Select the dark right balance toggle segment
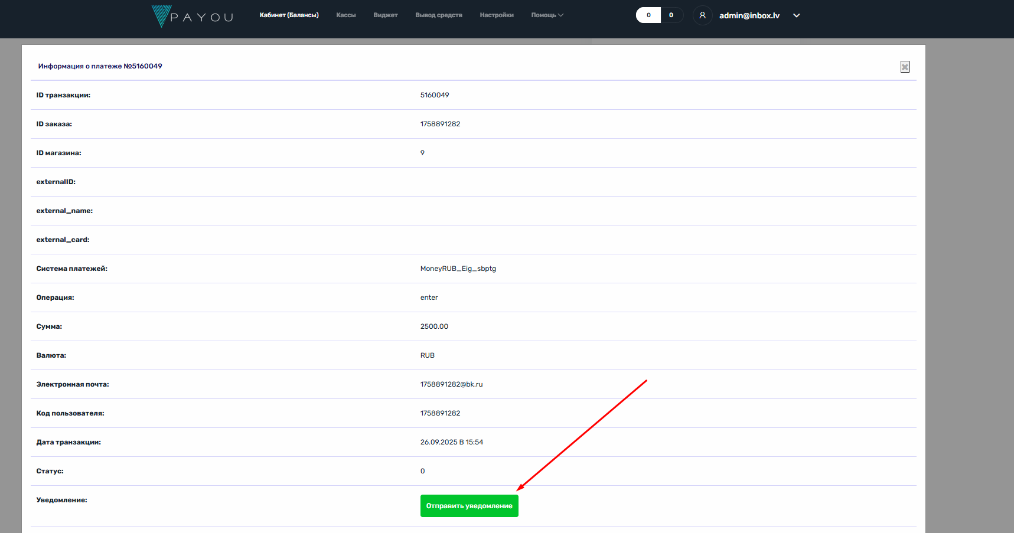1014x533 pixels. coord(671,15)
